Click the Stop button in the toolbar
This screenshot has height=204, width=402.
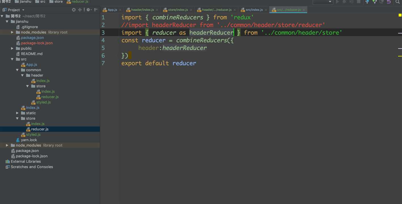point(359,2)
